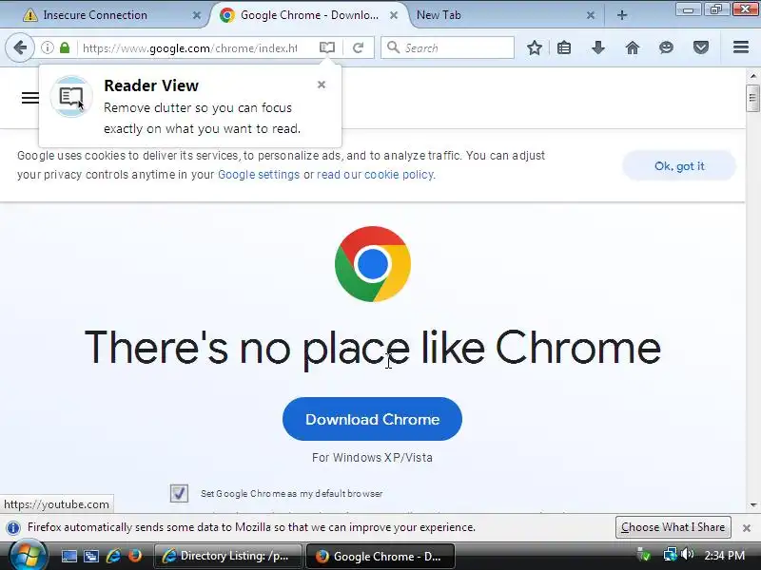Click the Firefox back arrow button
This screenshot has width=761, height=570.
pyautogui.click(x=20, y=47)
